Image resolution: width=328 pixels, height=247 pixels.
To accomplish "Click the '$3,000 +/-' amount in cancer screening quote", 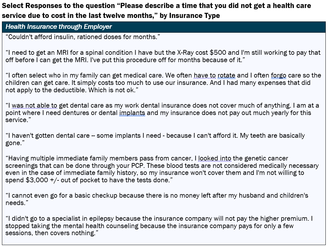I will click(x=42, y=180).
